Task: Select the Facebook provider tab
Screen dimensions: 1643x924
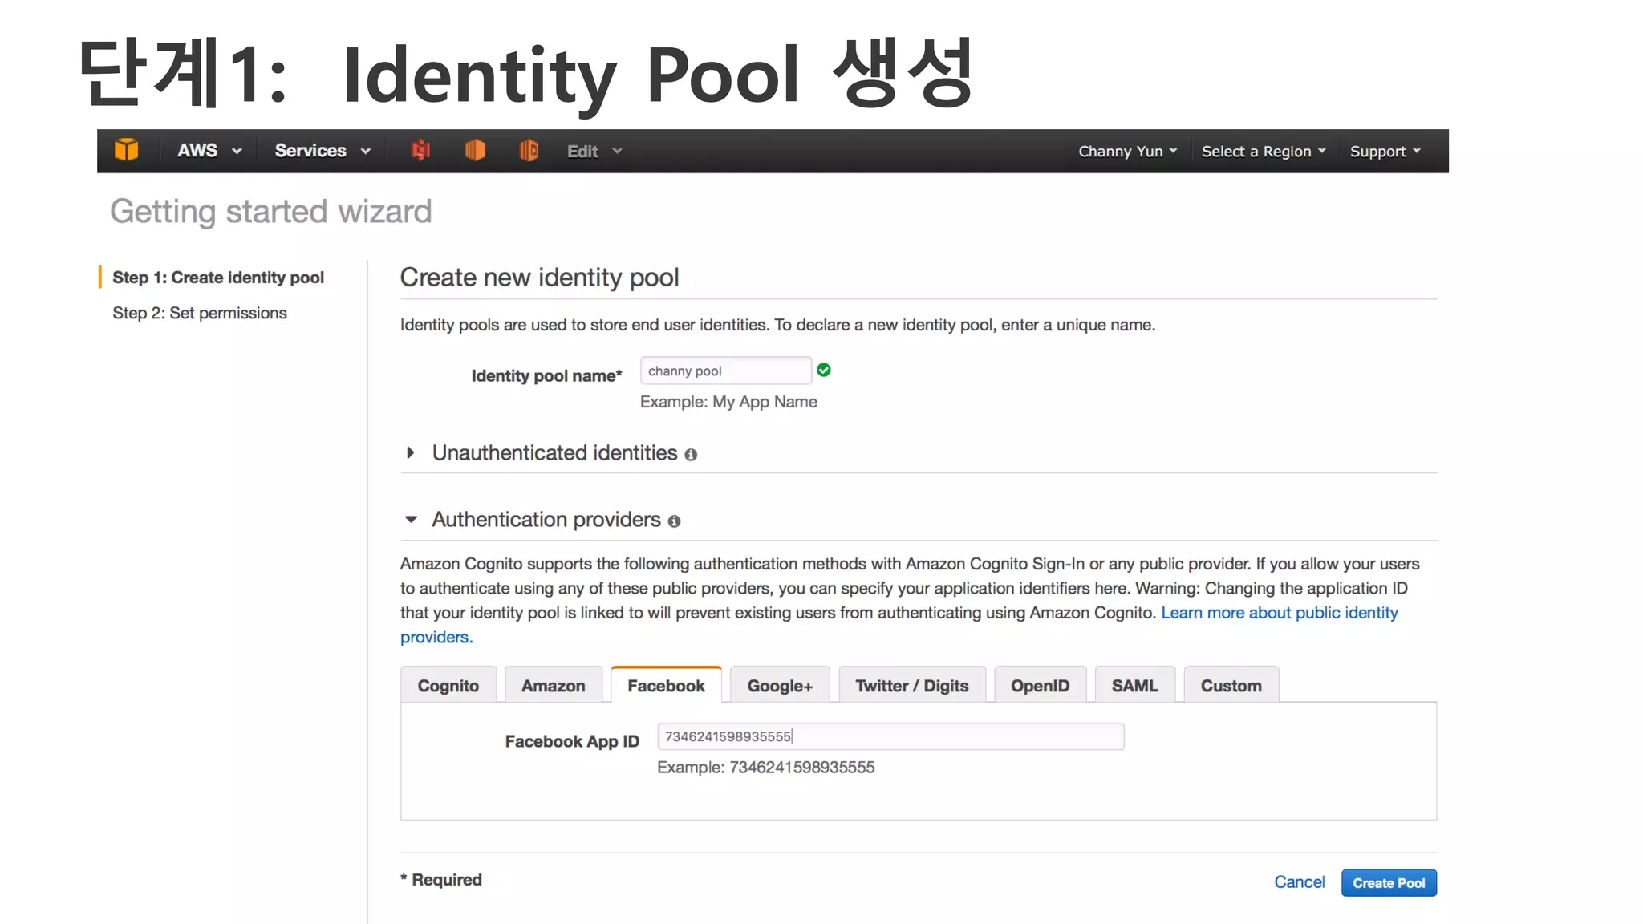Action: (x=666, y=685)
